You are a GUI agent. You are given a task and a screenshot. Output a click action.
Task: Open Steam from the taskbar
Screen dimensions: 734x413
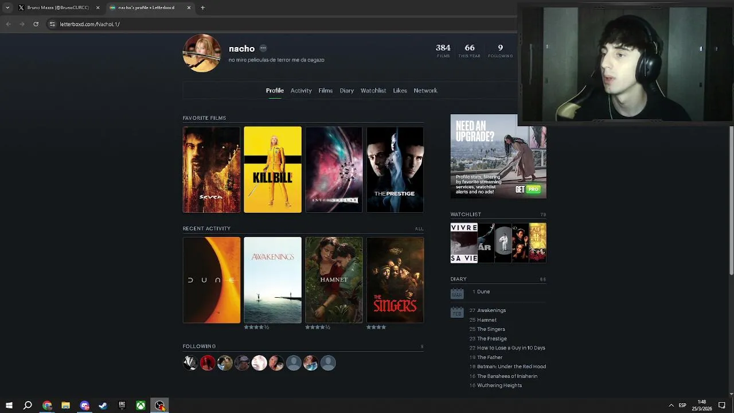point(103,406)
